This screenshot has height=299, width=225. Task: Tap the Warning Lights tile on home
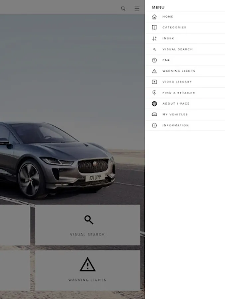point(88,270)
